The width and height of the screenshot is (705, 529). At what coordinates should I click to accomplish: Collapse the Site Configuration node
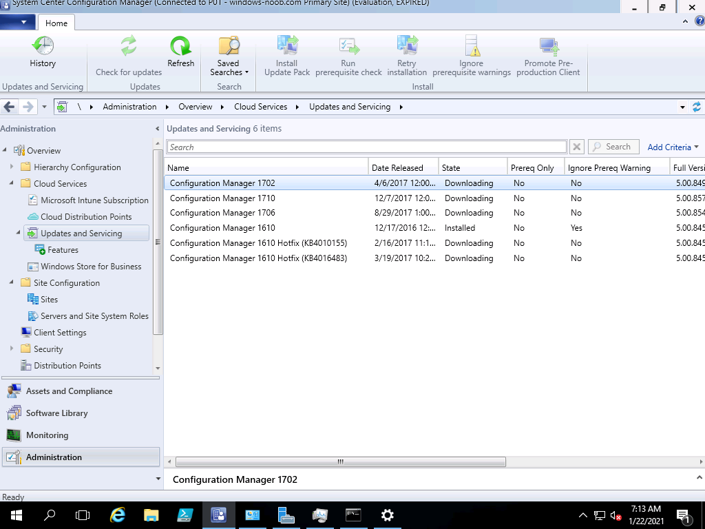pos(12,282)
